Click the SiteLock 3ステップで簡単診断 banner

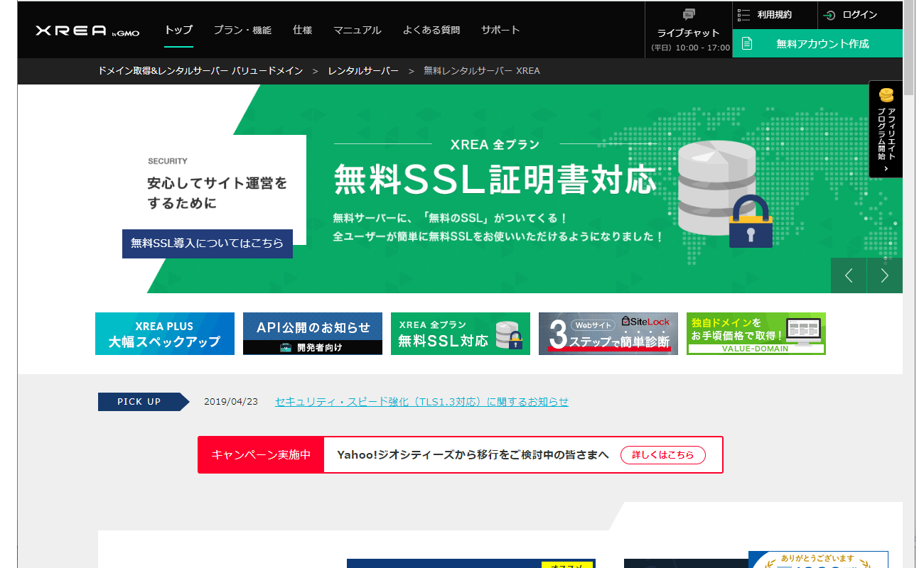608,334
